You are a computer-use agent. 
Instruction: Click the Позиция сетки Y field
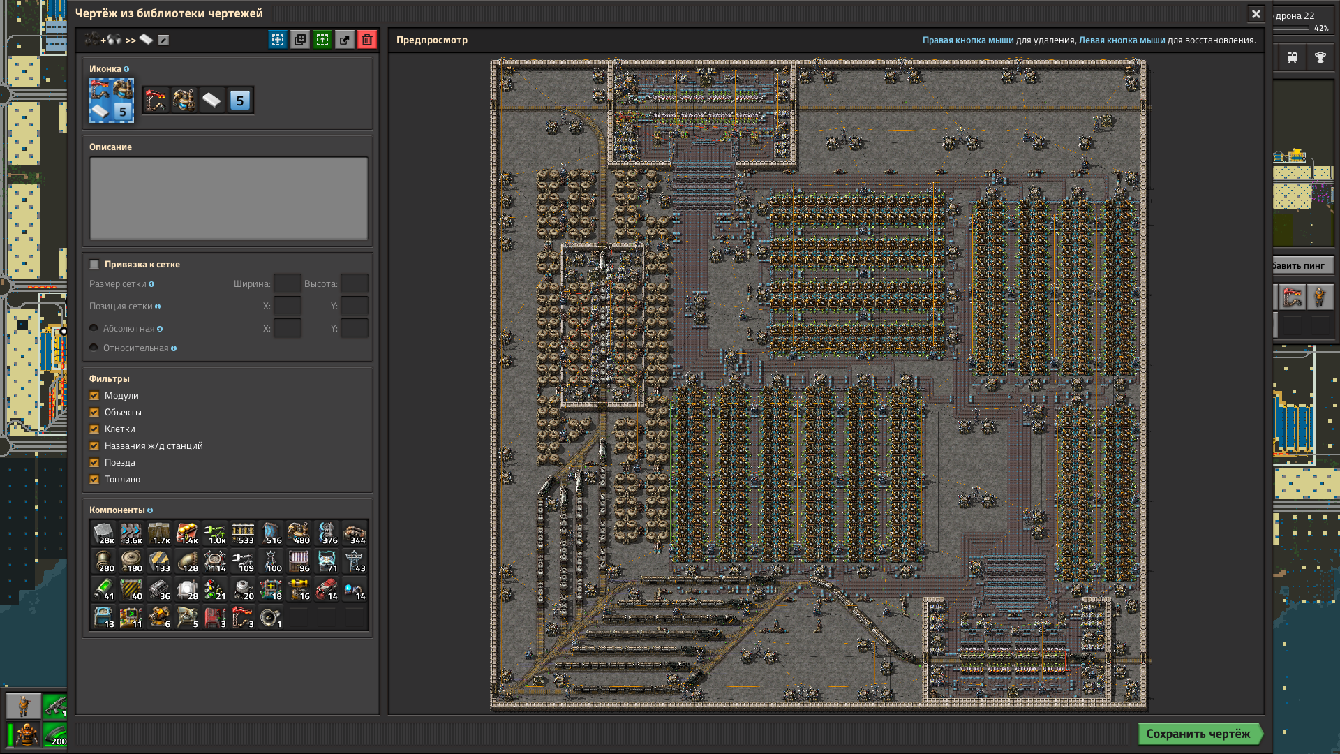click(355, 306)
